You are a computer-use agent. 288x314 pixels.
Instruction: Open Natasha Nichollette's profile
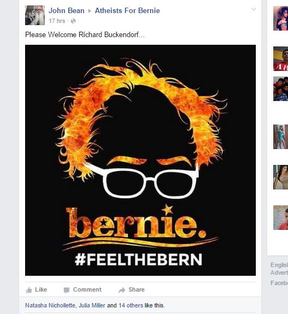pyautogui.click(x=50, y=305)
